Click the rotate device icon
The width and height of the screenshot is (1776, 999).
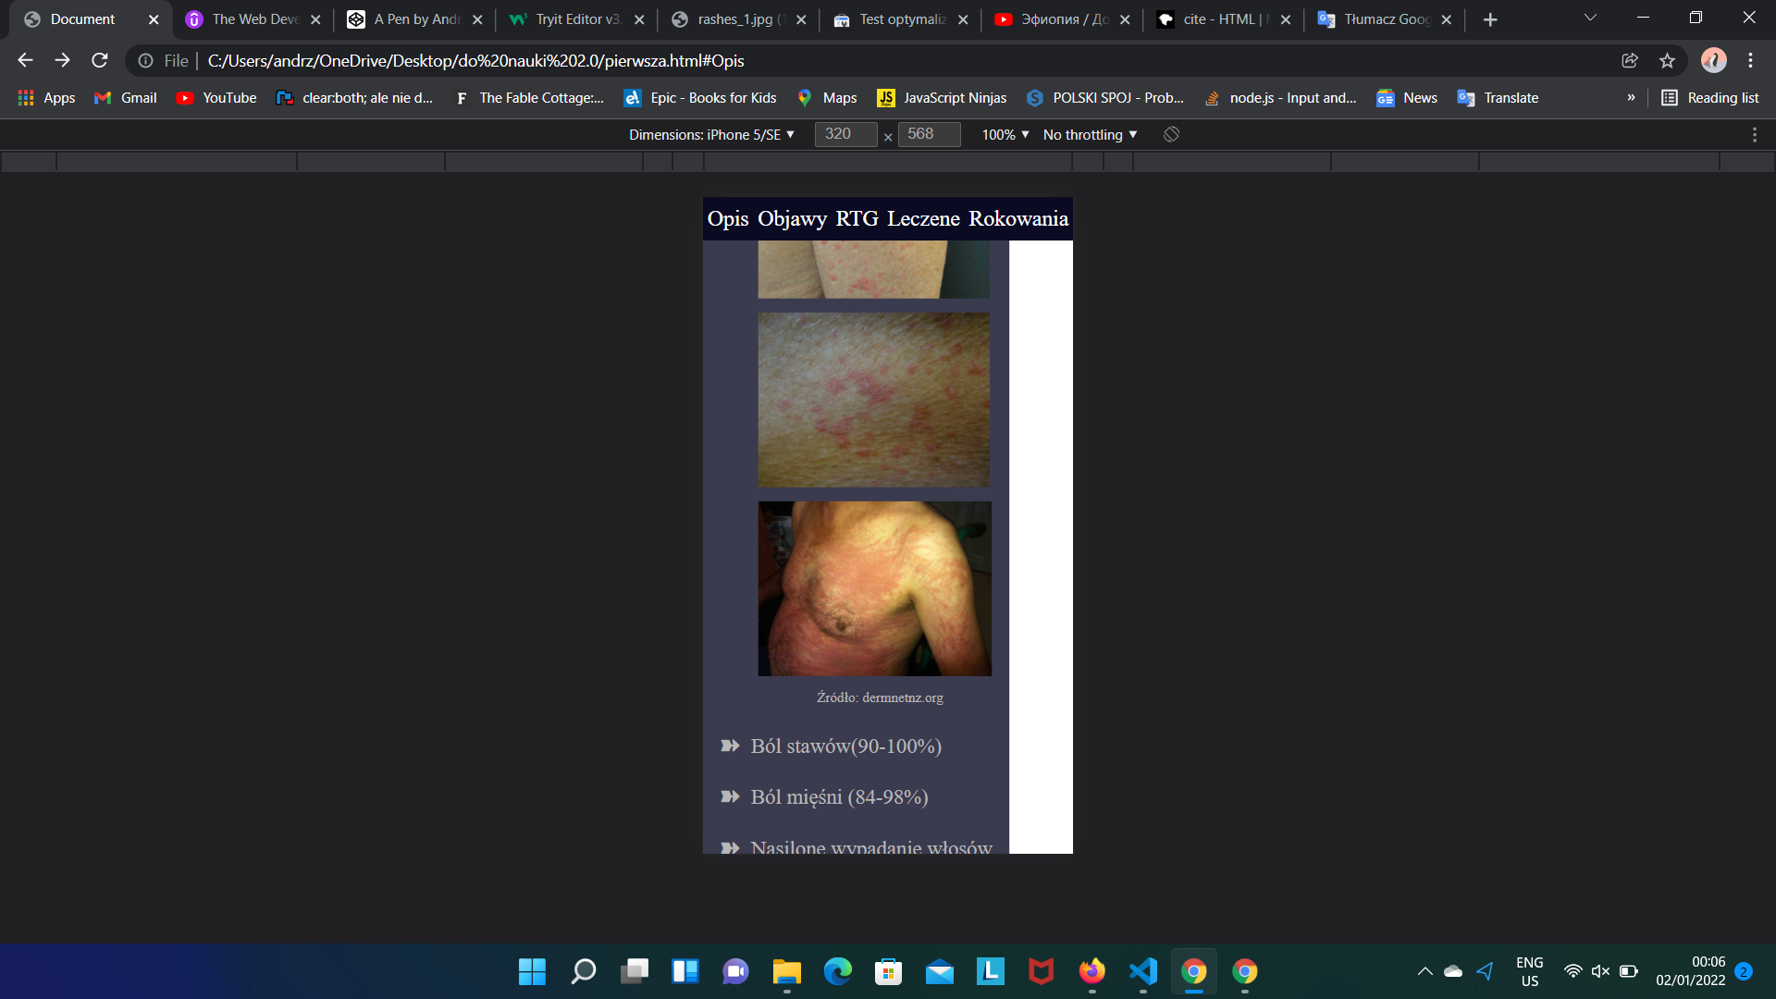pyautogui.click(x=1171, y=134)
